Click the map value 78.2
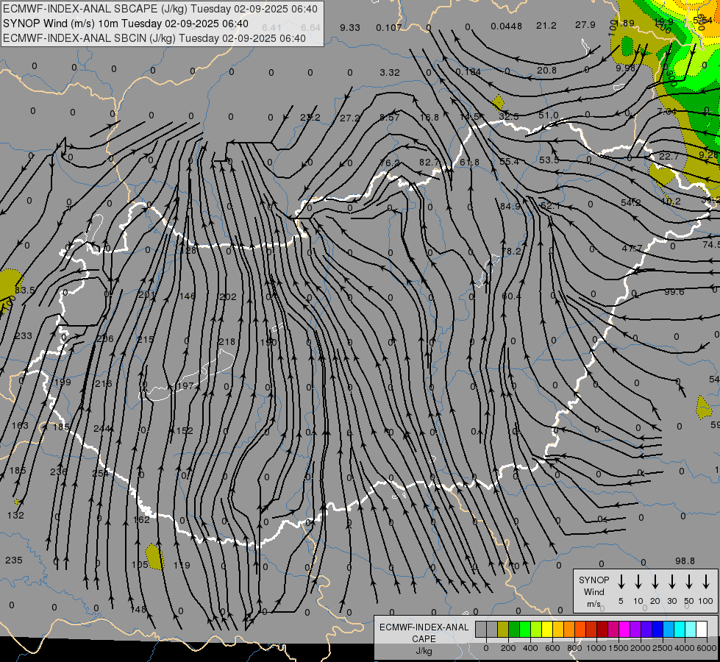The width and height of the screenshot is (720, 662). pos(511,252)
